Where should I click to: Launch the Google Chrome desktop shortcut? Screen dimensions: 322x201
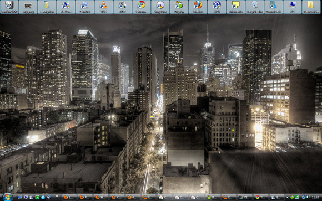coord(141,7)
